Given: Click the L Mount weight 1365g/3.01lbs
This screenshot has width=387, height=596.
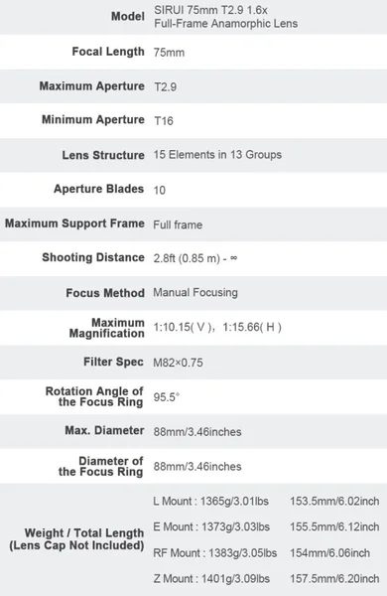Looking at the screenshot, I should (234, 502).
